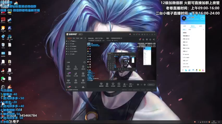Toggle the eye icon on the third source row
Image resolution: width=222 pixels, height=124 pixels.
click(x=67, y=46)
